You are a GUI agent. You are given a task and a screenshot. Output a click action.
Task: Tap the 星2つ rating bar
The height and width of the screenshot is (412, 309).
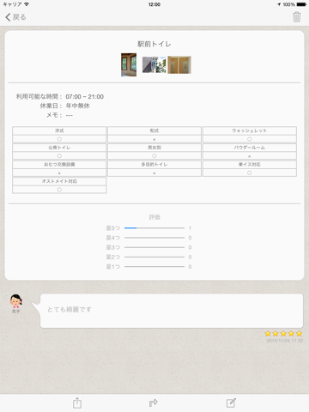154,257
